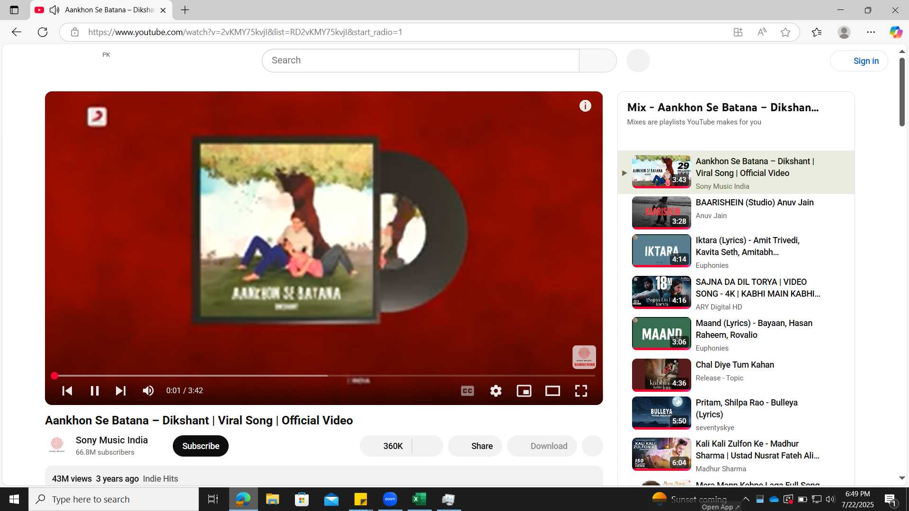Switch to theater mode
This screenshot has height=511, width=909.
pos(553,391)
